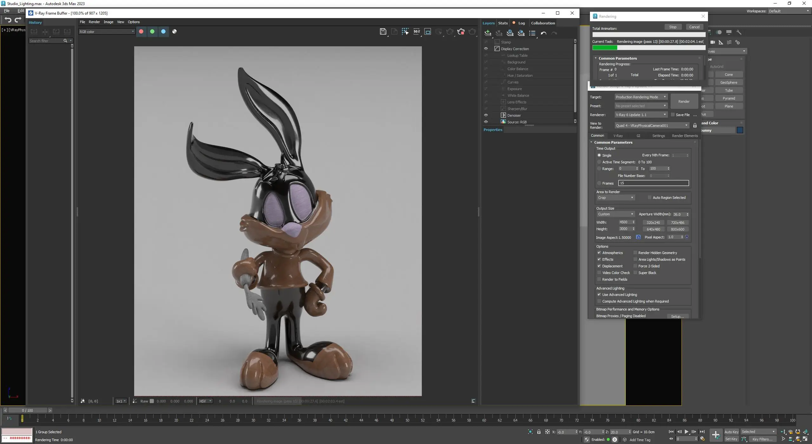
Task: Click the stop rendering teapot icon
Action: coord(461,31)
